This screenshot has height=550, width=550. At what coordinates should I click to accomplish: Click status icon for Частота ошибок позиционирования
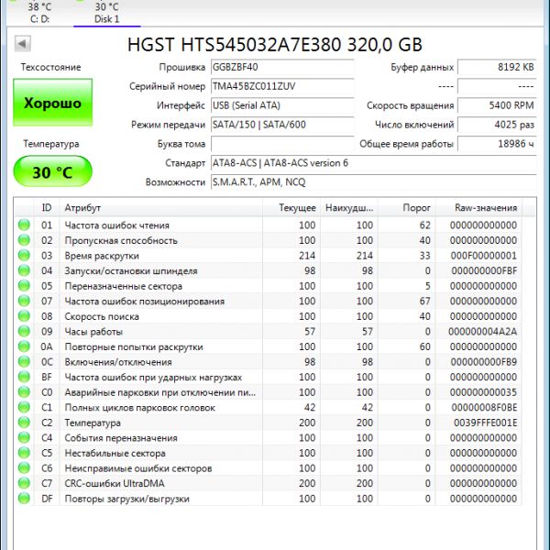[24, 301]
